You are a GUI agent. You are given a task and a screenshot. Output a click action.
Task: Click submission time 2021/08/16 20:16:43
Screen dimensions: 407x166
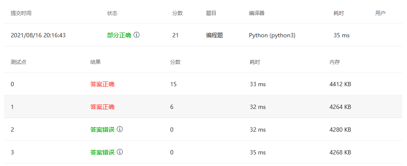point(38,35)
